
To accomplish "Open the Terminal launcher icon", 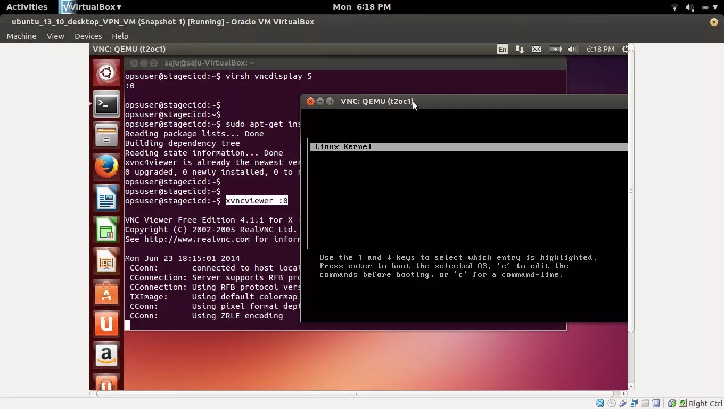I will pyautogui.click(x=106, y=104).
